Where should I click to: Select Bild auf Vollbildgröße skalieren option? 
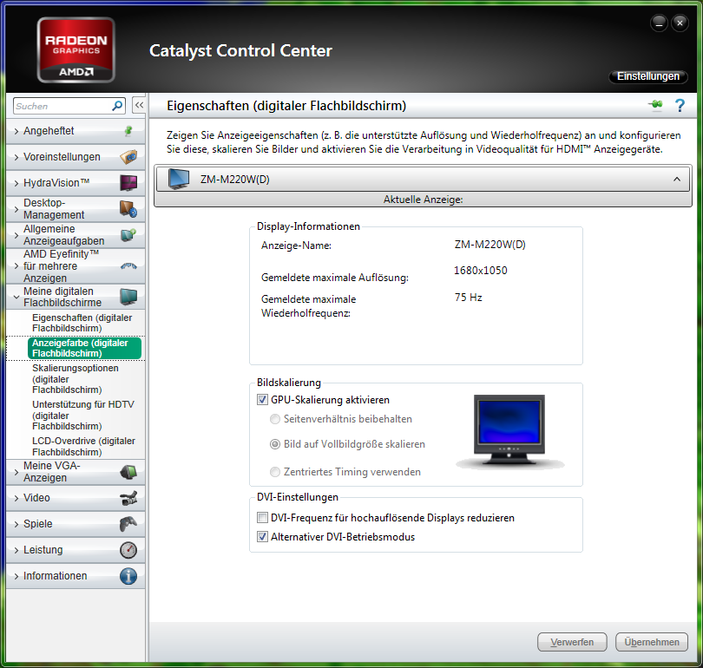[275, 444]
